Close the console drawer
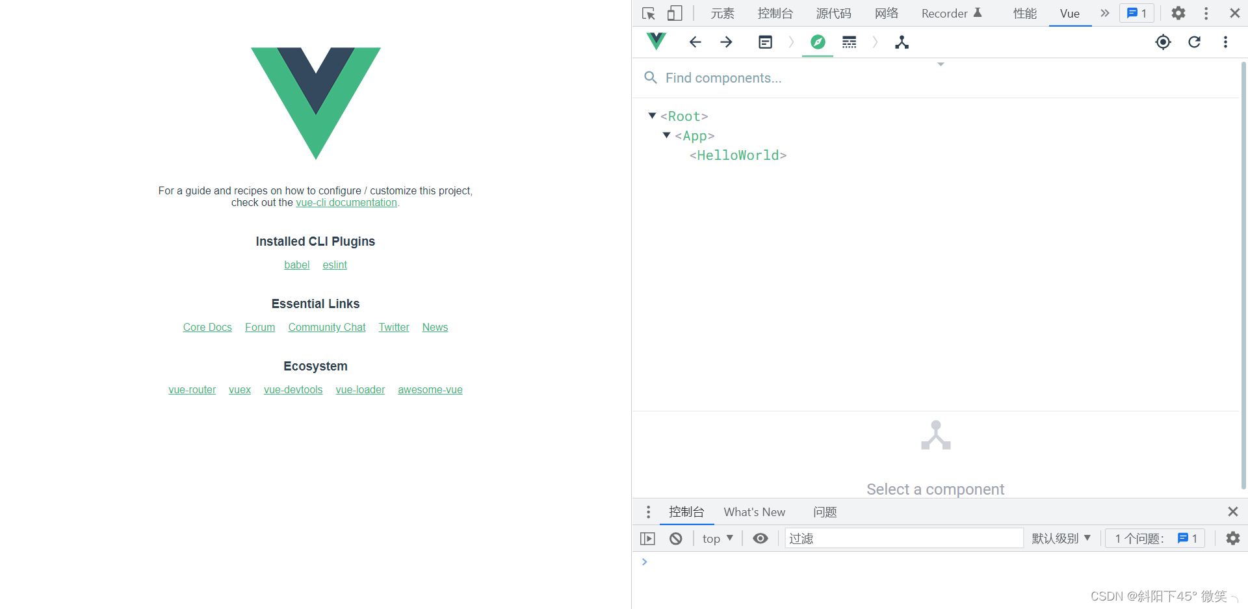Viewport: 1248px width, 609px height. pos(1232,512)
